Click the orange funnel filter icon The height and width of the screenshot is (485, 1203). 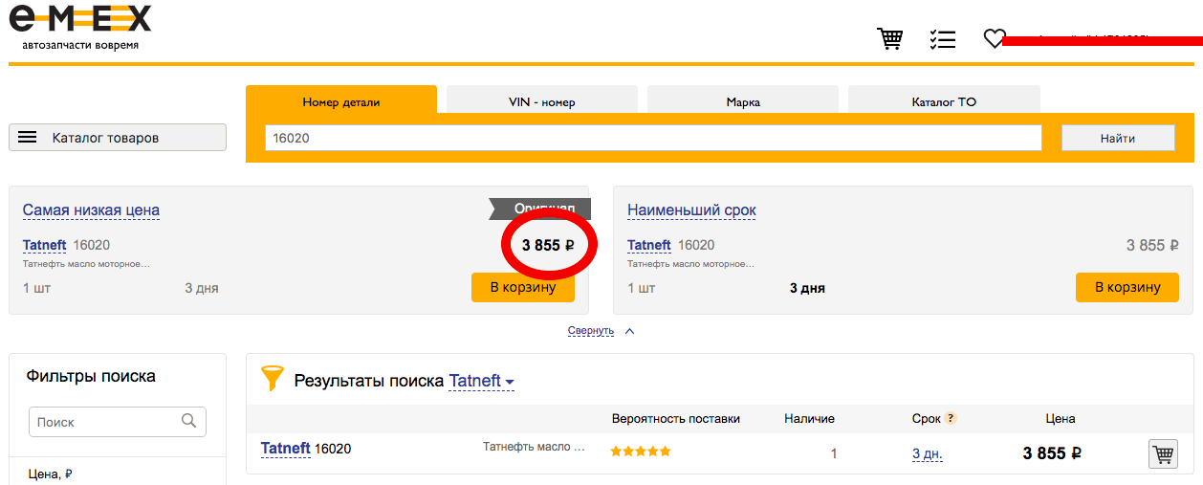pos(273,379)
